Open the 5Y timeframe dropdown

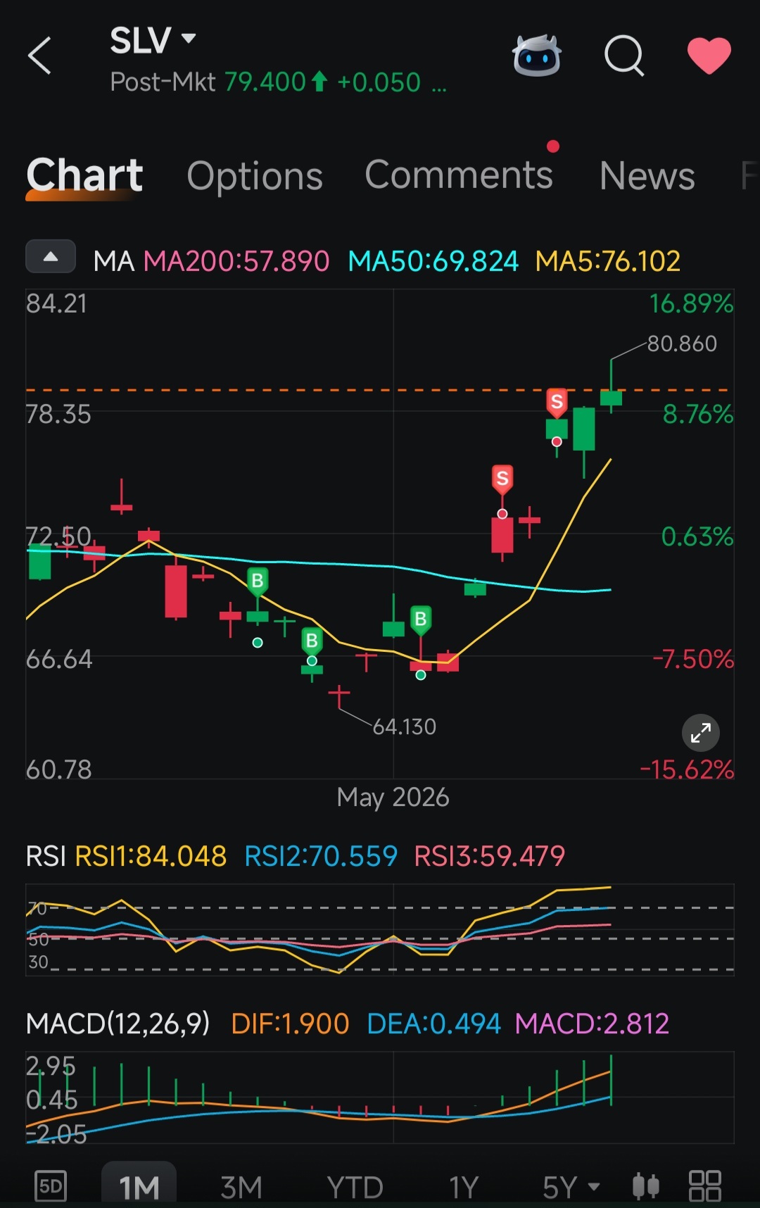[x=571, y=1188]
